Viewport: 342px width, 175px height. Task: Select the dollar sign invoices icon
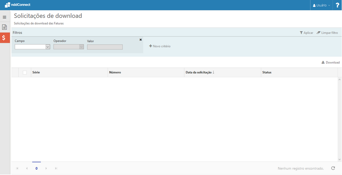pos(4,38)
